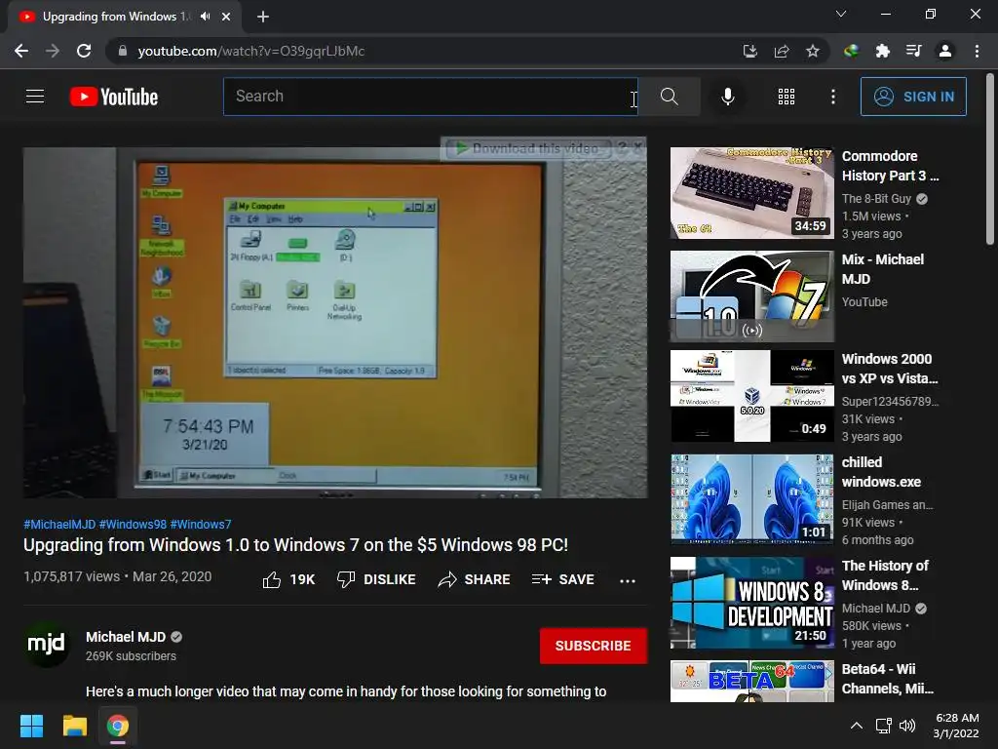Open the media control icon in the toolbar
Viewport: 998px width, 749px height.
click(x=913, y=51)
